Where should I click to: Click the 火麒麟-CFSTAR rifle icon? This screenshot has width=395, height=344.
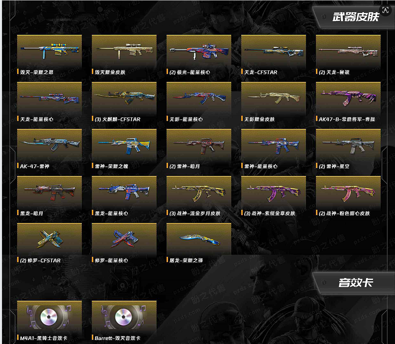pos(124,98)
